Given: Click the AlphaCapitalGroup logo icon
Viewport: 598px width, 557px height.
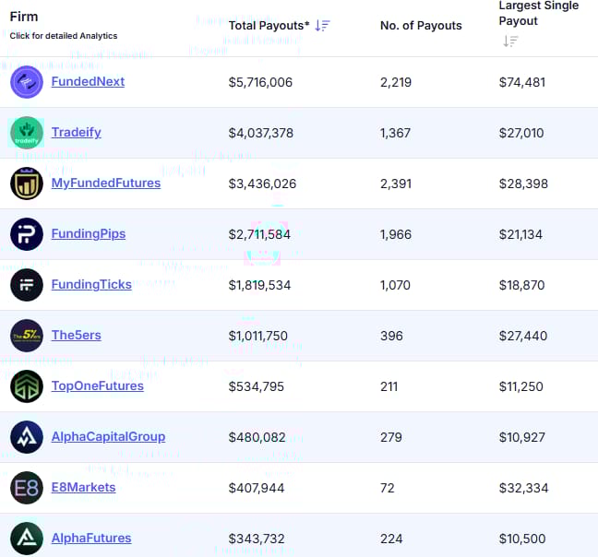Looking at the screenshot, I should (x=27, y=437).
